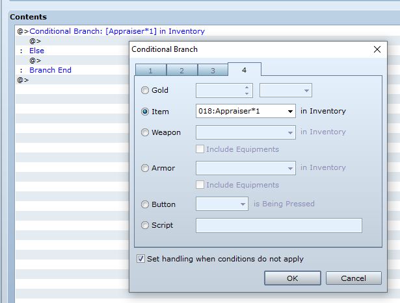The width and height of the screenshot is (400, 303).
Task: Select the Conditional Branch command line
Action: (x=117, y=31)
